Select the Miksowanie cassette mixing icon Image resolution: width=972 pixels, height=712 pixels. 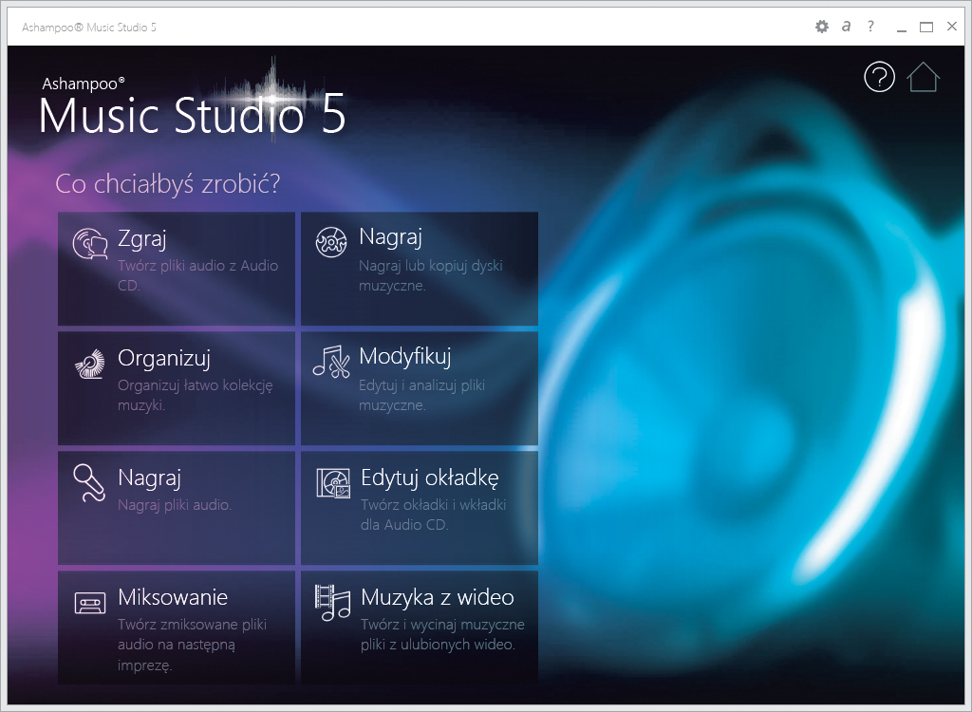click(x=89, y=601)
